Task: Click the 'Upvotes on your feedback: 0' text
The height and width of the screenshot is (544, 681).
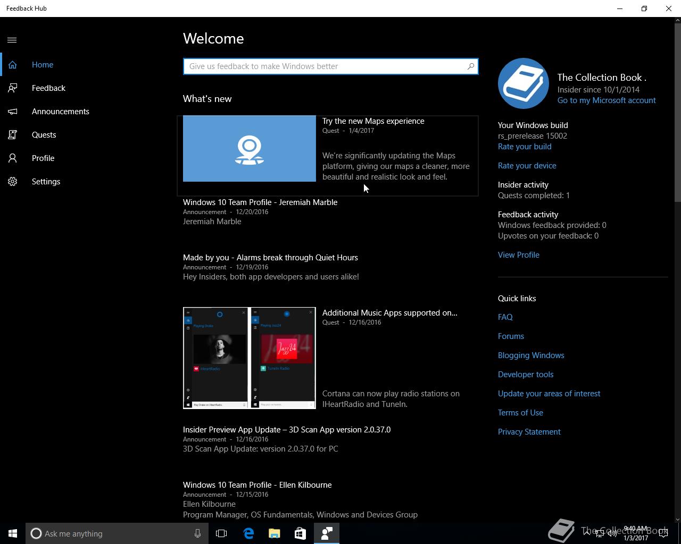Action: [548, 236]
